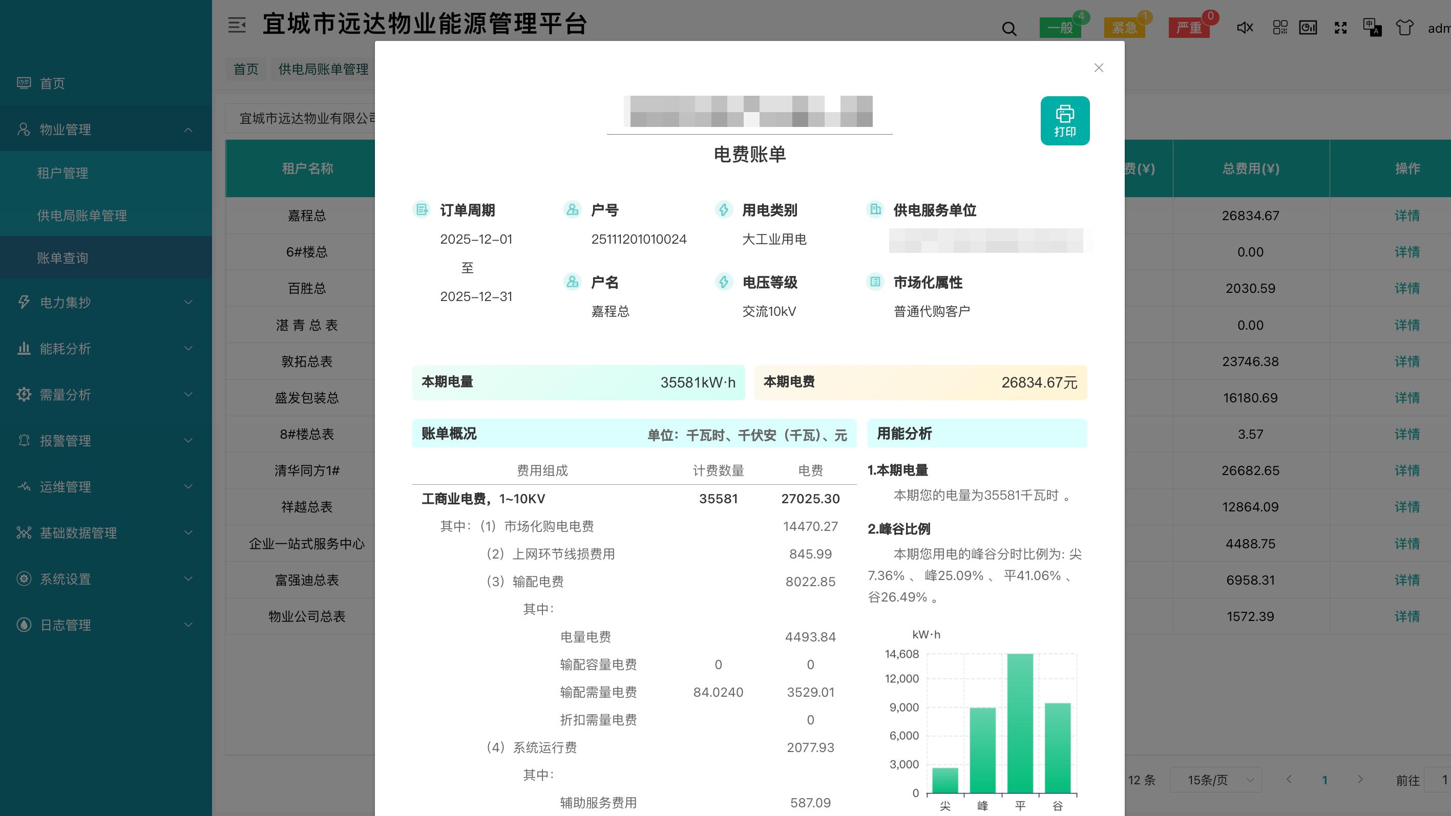Open 详情 for the 嘉程总 row
Image resolution: width=1451 pixels, height=816 pixels.
(1406, 216)
